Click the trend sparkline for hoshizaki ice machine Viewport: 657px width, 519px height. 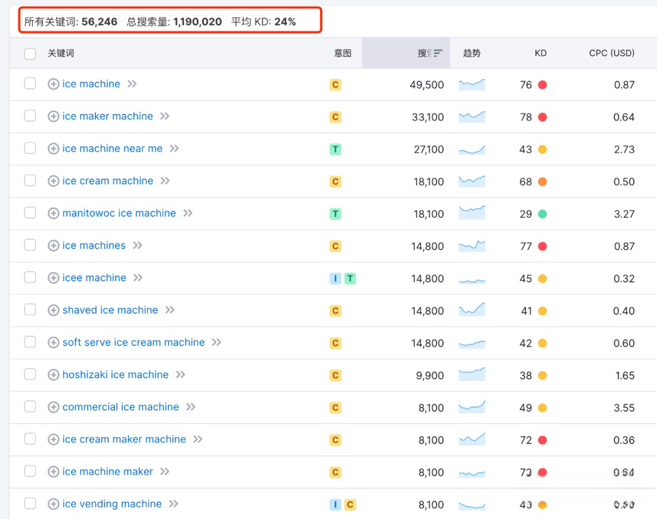point(472,374)
